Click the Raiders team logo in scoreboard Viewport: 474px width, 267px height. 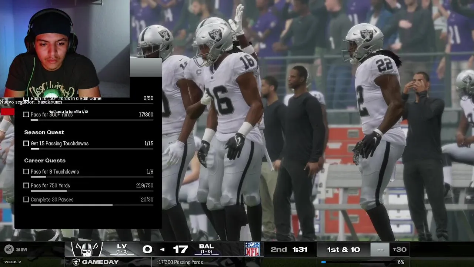click(x=86, y=249)
